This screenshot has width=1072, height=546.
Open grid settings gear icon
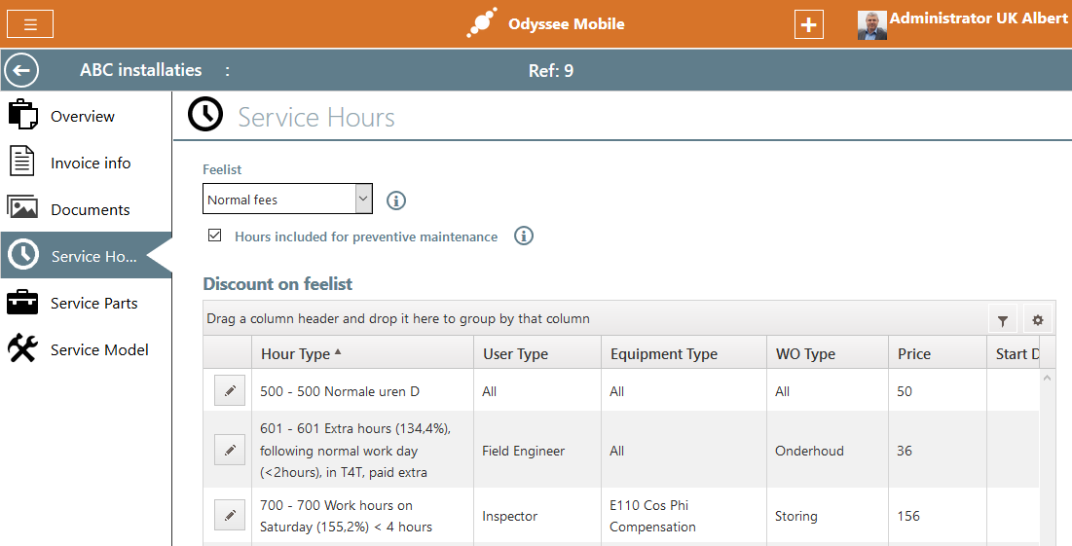(1037, 320)
